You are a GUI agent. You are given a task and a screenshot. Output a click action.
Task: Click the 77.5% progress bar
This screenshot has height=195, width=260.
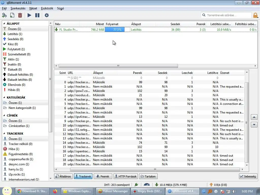point(117,30)
